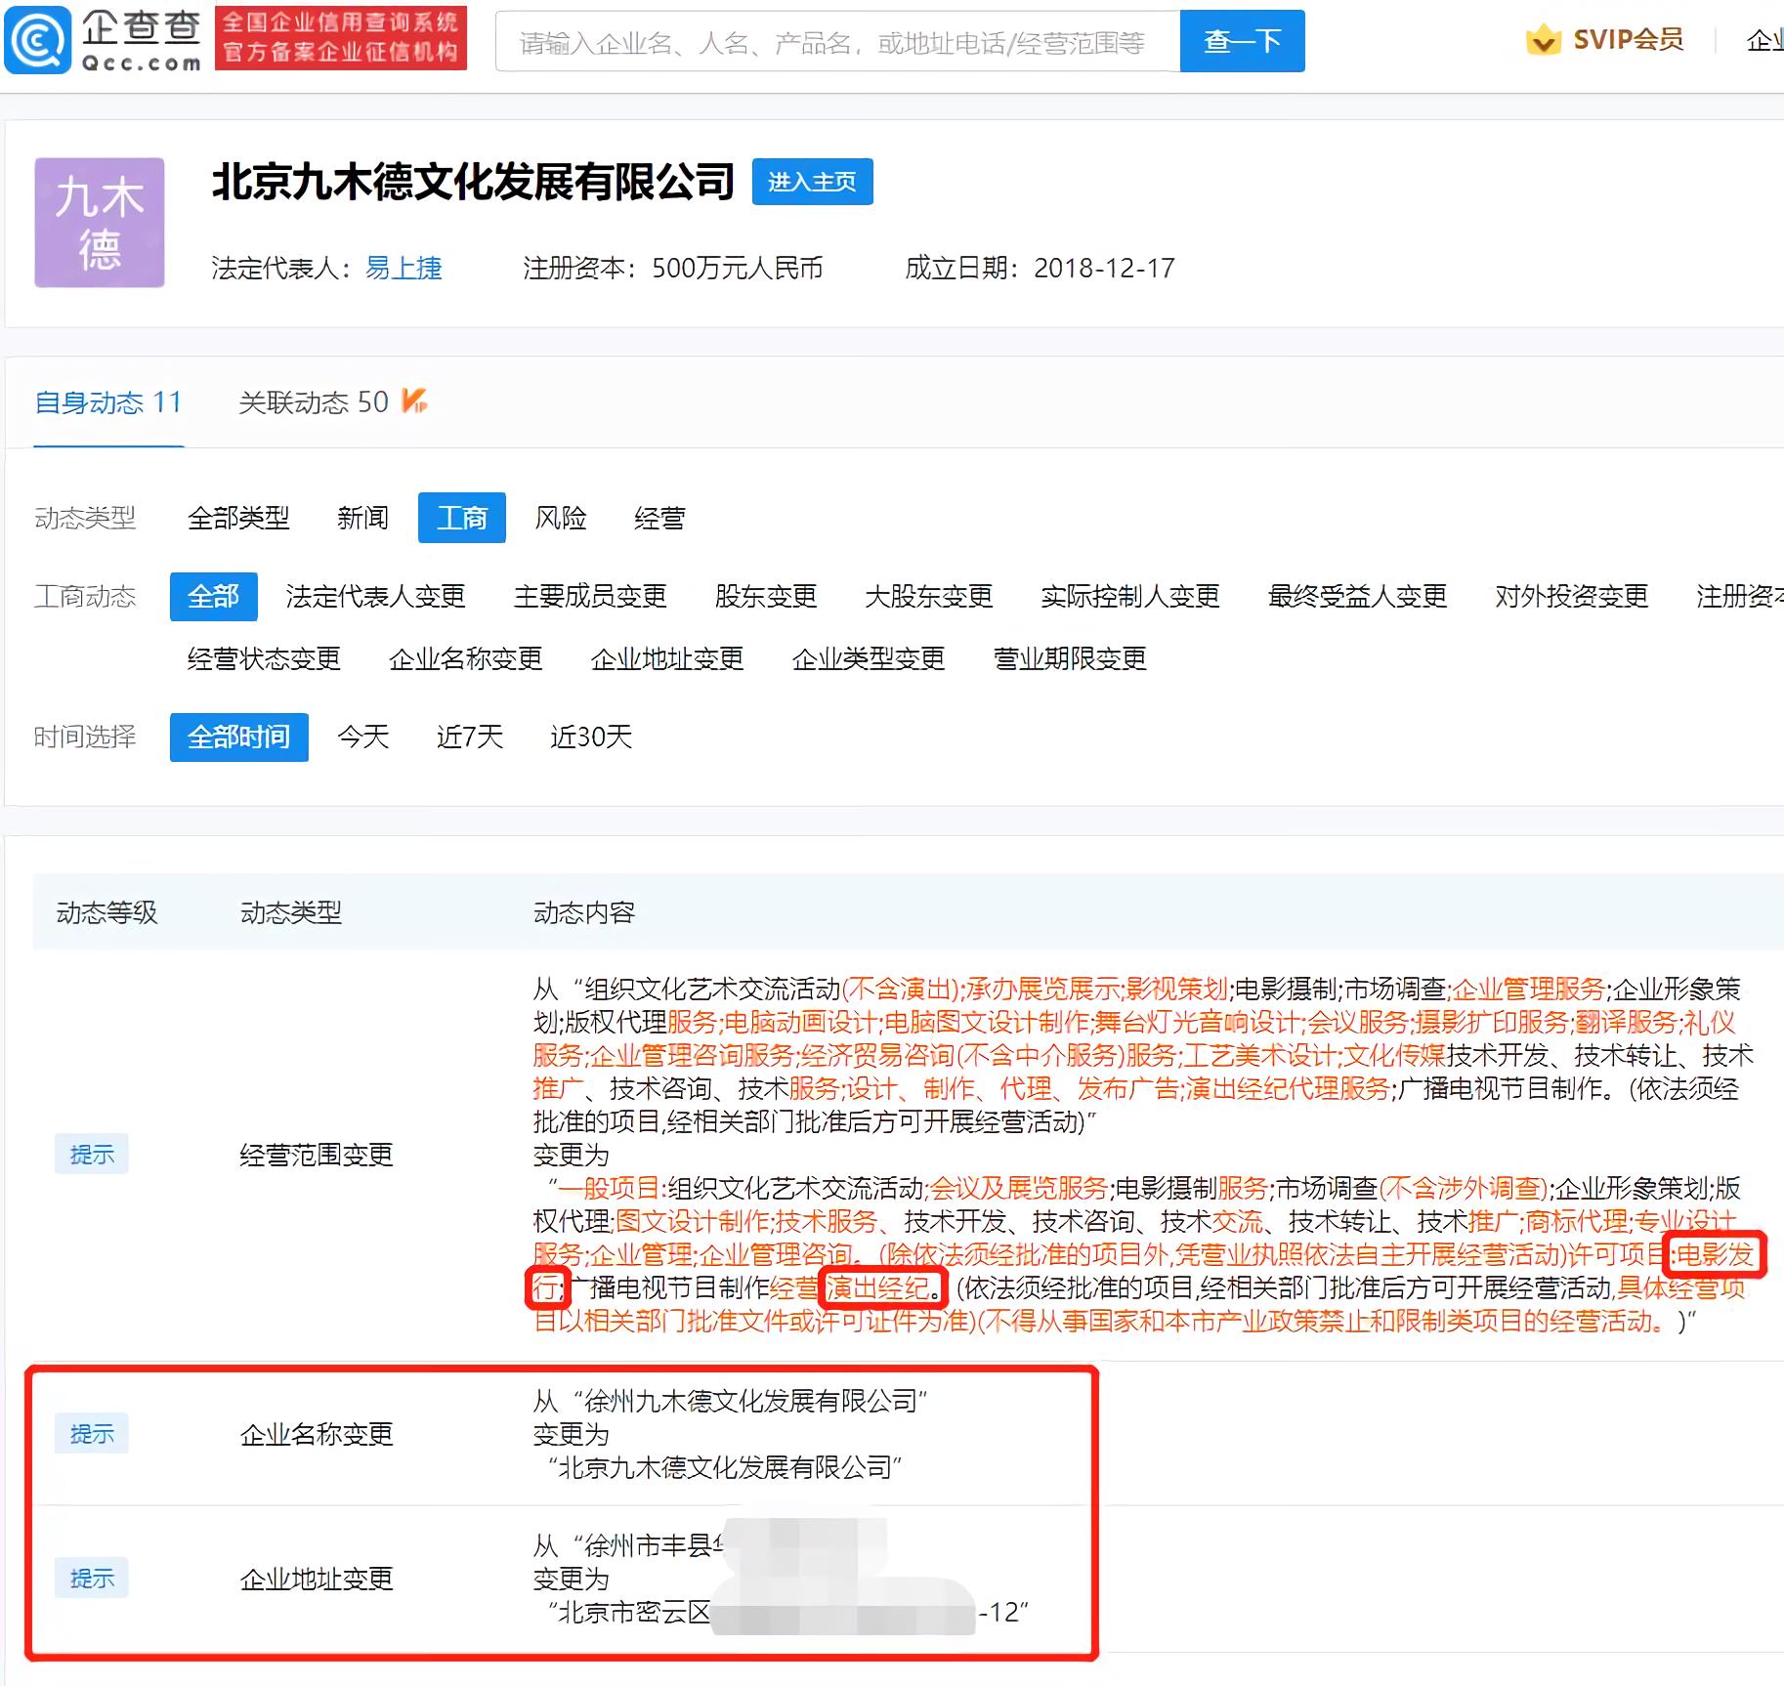Click the 进入主页 button
1784x1686 pixels.
point(812,182)
